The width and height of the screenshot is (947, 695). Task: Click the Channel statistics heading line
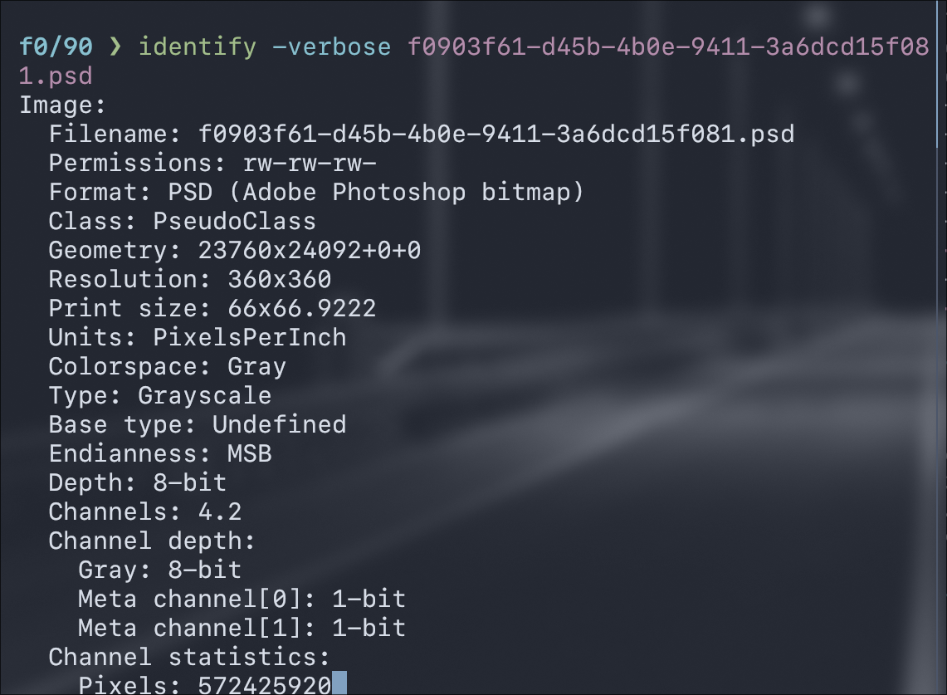click(x=189, y=657)
